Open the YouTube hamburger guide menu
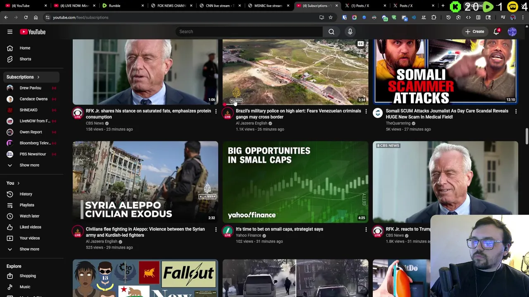Image resolution: width=529 pixels, height=297 pixels. coord(10,32)
